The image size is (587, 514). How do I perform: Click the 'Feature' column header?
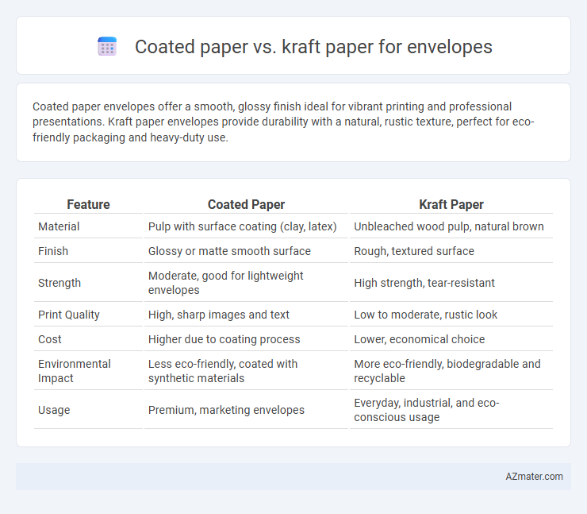coord(88,204)
